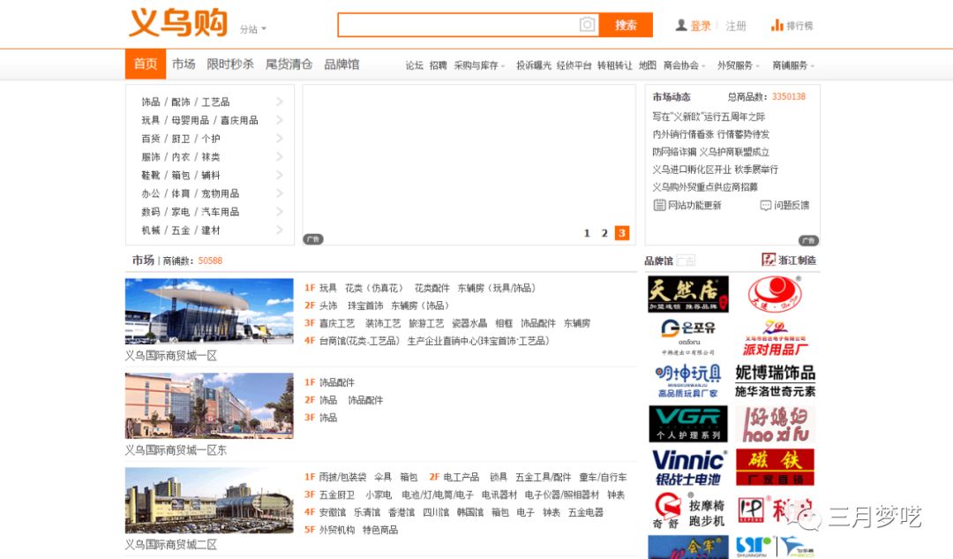This screenshot has width=953, height=559.
Task: Open the 防网络诈骗 news link
Action: point(674,152)
